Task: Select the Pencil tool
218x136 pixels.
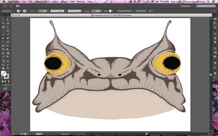Action: click(8, 34)
